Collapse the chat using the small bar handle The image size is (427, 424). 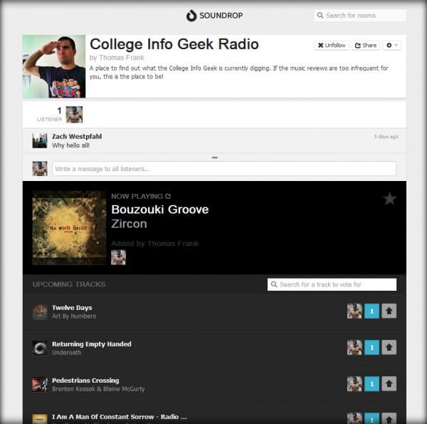click(215, 157)
